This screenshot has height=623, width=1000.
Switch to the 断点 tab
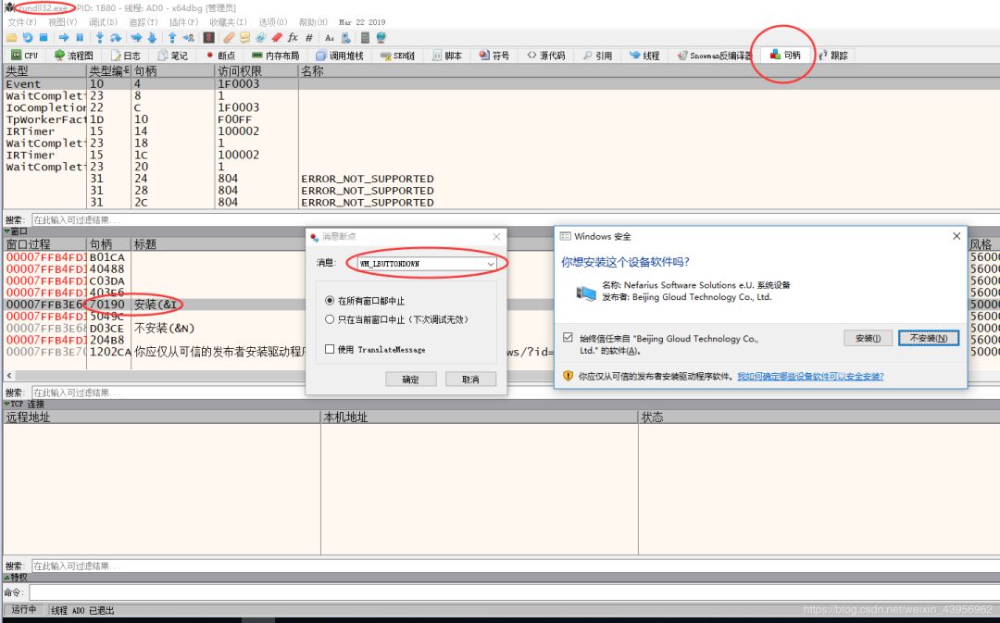pos(220,56)
